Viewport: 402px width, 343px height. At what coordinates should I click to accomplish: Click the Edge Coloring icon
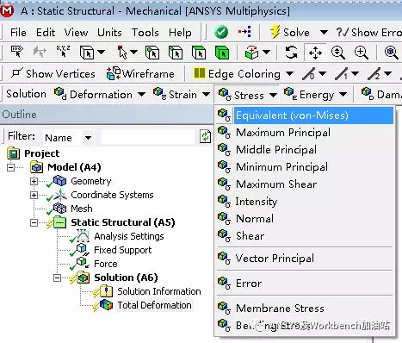[200, 73]
